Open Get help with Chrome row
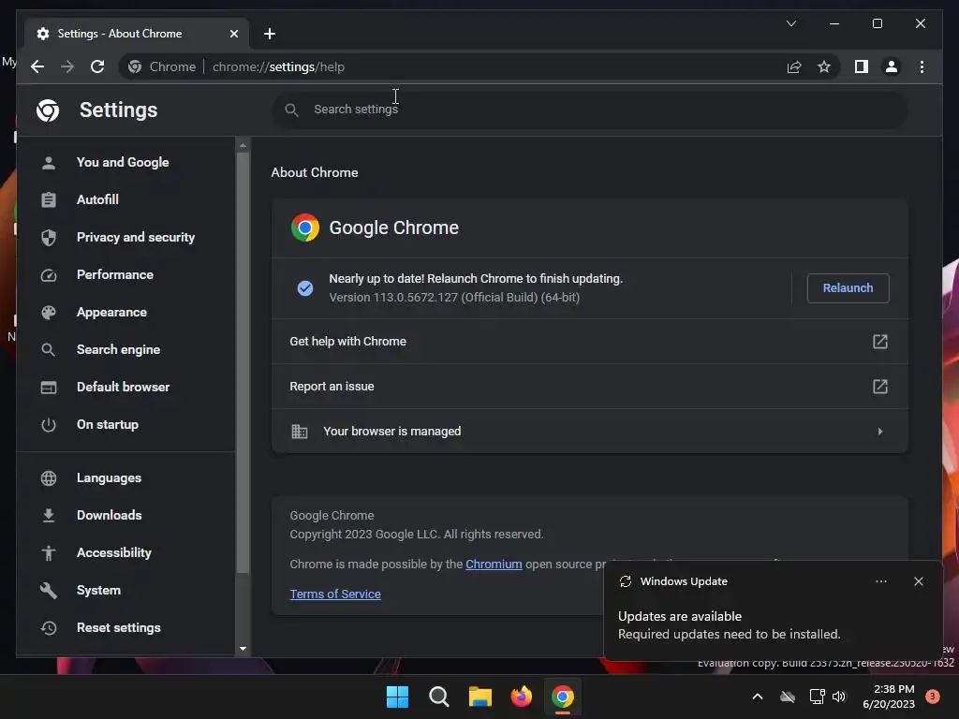 click(x=590, y=341)
